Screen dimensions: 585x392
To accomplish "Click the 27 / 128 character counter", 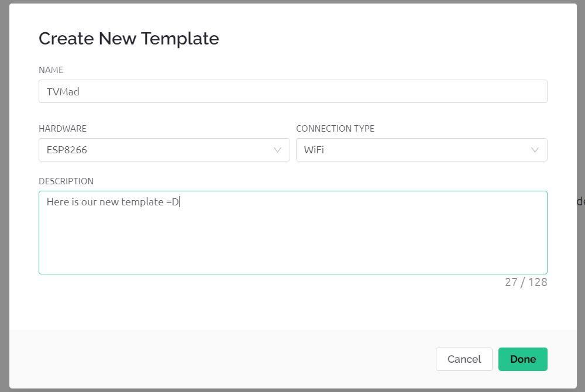I will click(x=526, y=282).
